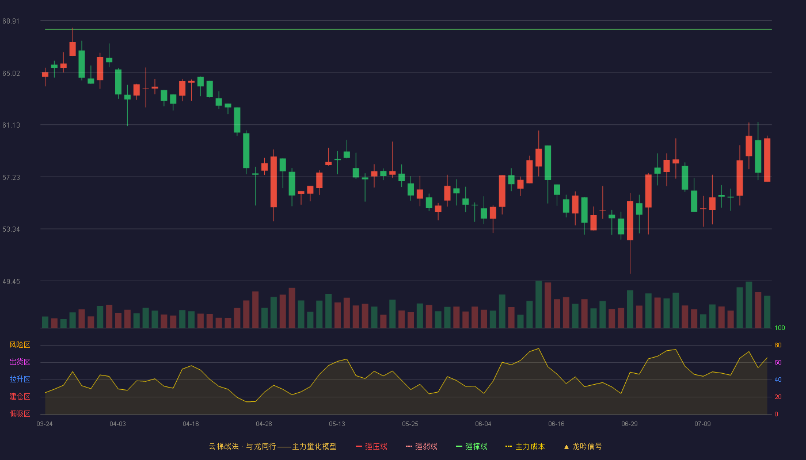Image resolution: width=806 pixels, height=460 pixels.
Task: Toggle the pink dashed 强弱线 legend item
Action: click(x=421, y=446)
